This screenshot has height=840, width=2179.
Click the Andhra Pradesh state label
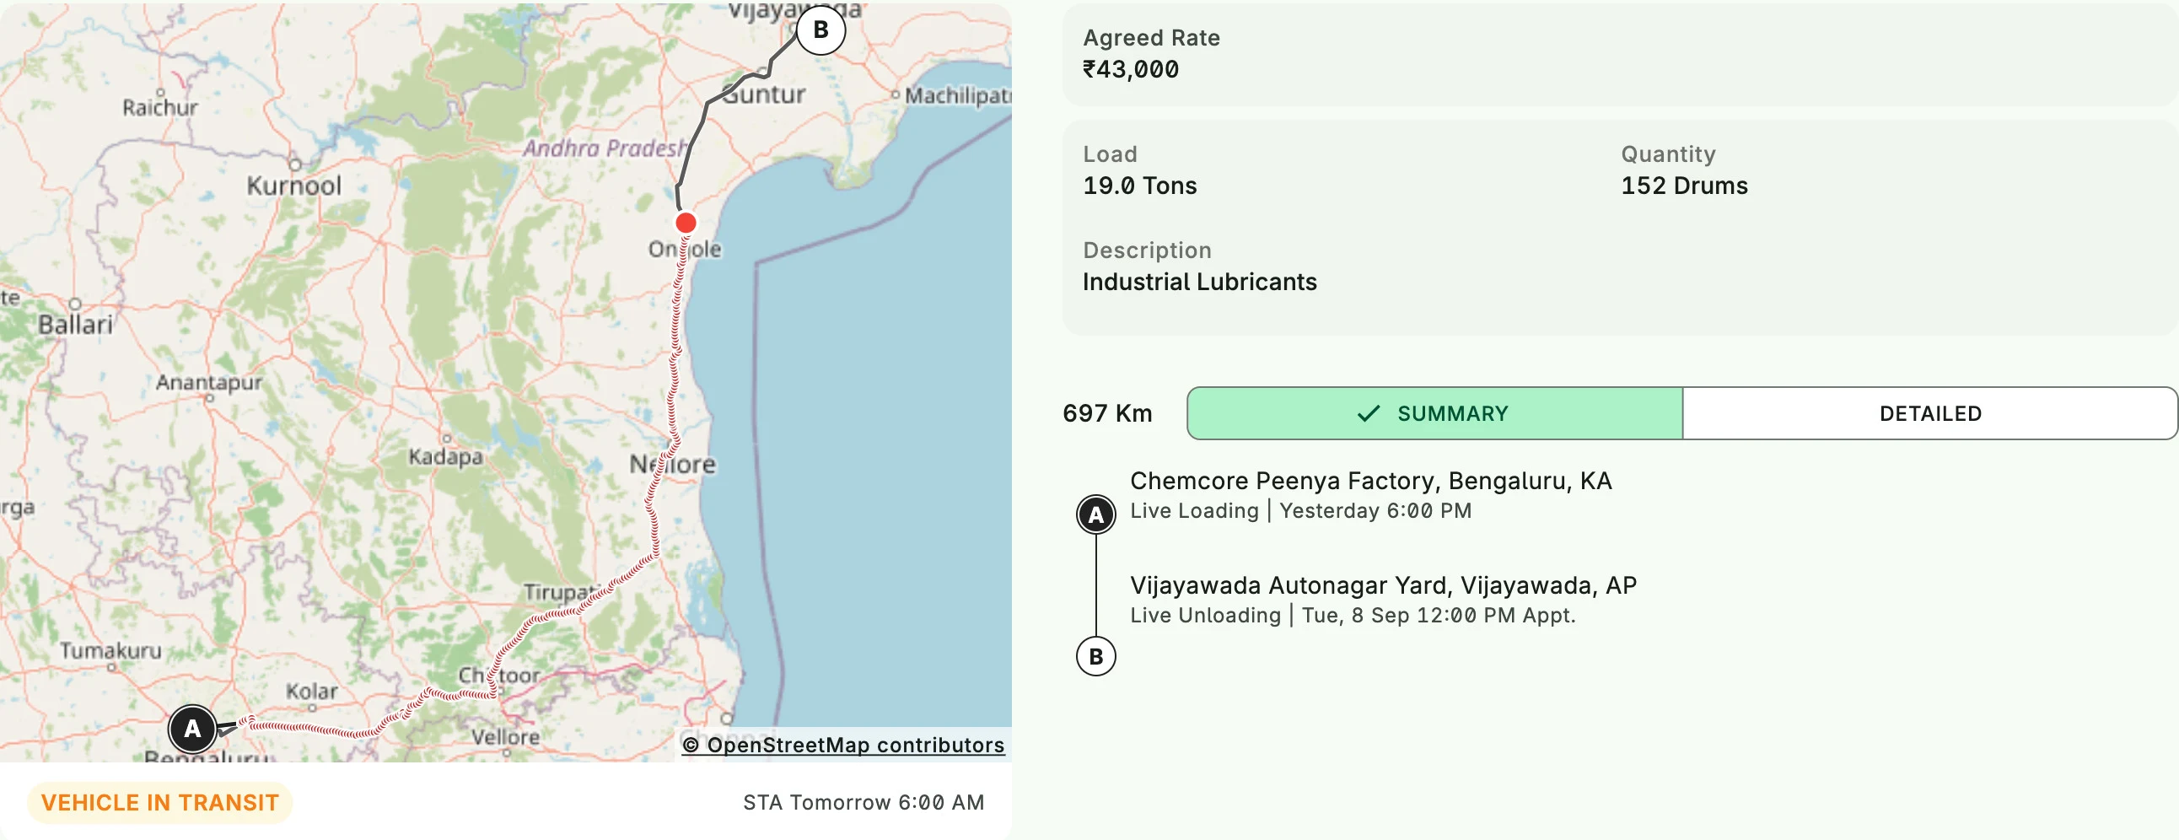(605, 148)
